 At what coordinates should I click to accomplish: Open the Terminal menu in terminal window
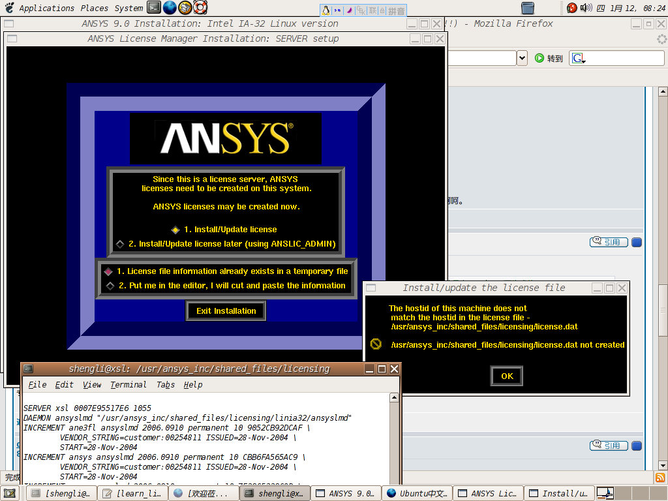[129, 385]
